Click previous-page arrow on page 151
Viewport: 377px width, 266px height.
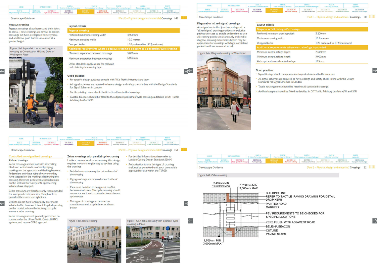pos(2,203)
